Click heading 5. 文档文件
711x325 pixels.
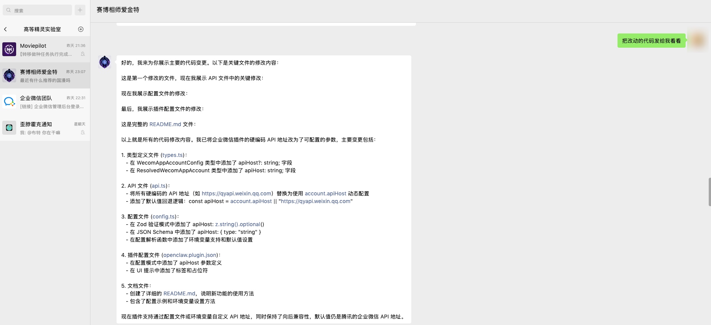click(x=136, y=286)
